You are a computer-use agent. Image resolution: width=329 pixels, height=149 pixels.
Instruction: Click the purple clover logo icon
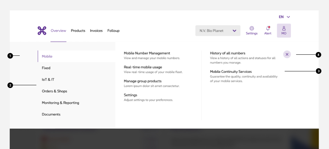(42, 30)
